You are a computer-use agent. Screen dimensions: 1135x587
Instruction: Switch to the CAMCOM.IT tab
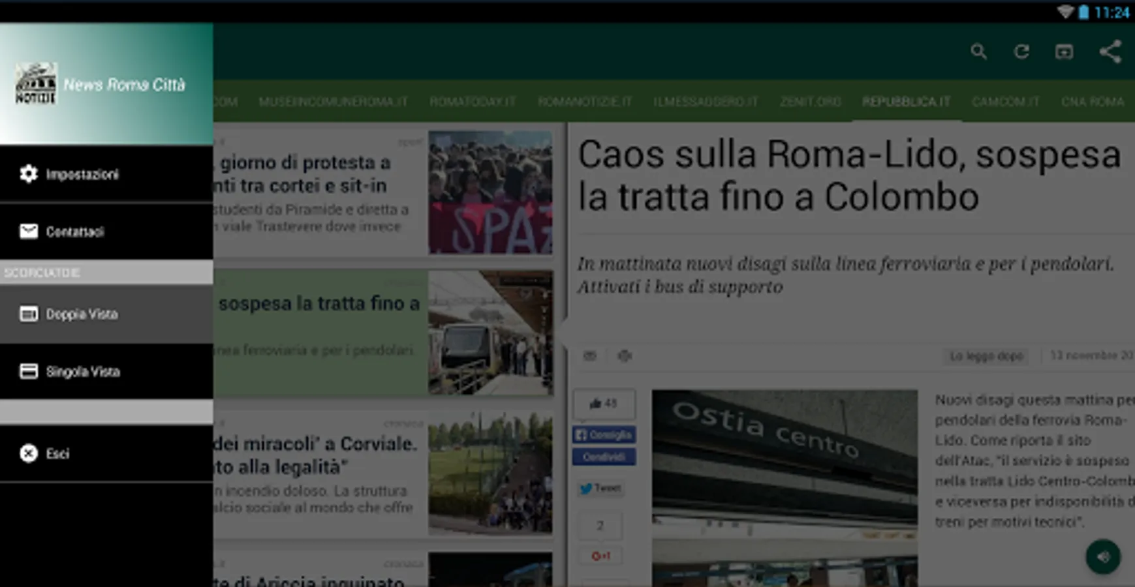point(1005,102)
